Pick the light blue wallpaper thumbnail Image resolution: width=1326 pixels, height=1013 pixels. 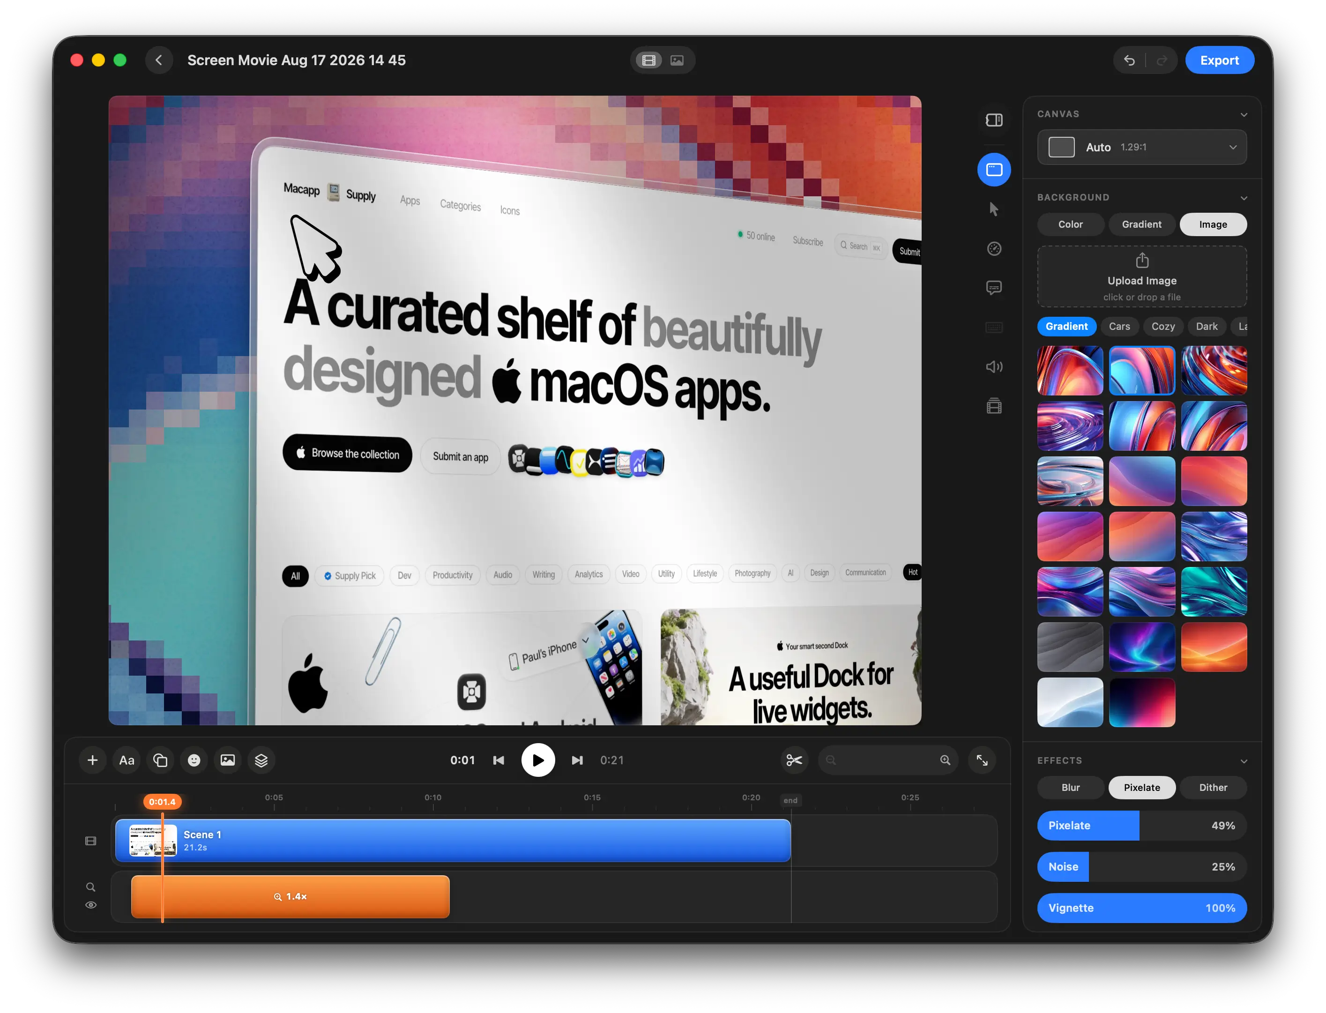1070,702
